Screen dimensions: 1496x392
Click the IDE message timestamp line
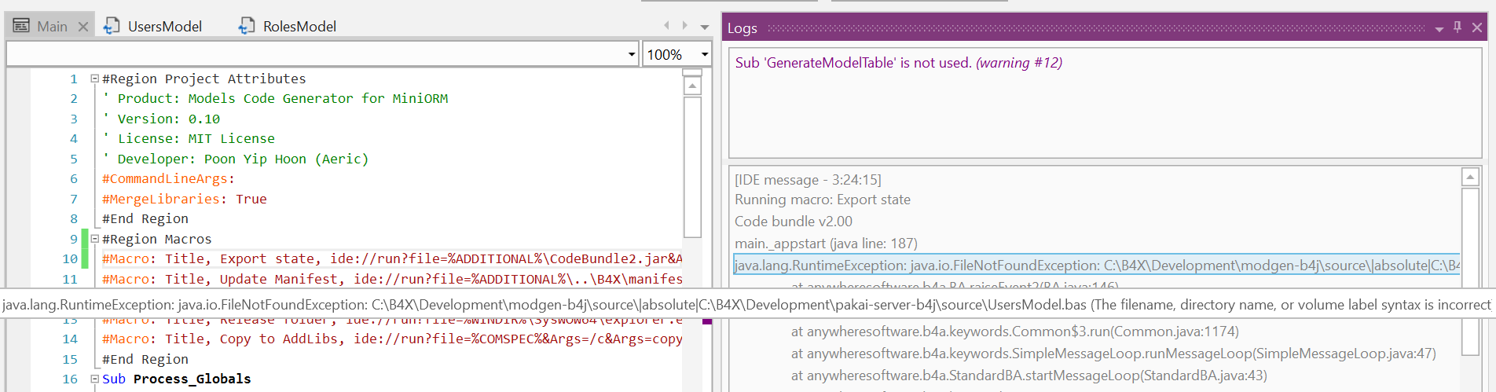tap(808, 180)
